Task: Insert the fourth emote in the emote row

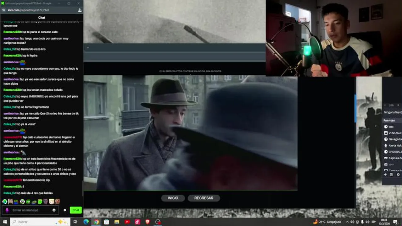Action: click(x=22, y=202)
